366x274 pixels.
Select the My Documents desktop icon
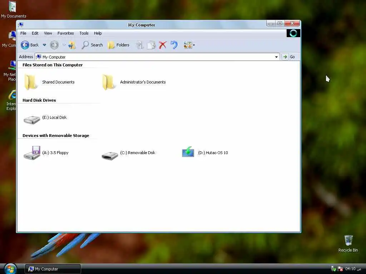[13, 10]
